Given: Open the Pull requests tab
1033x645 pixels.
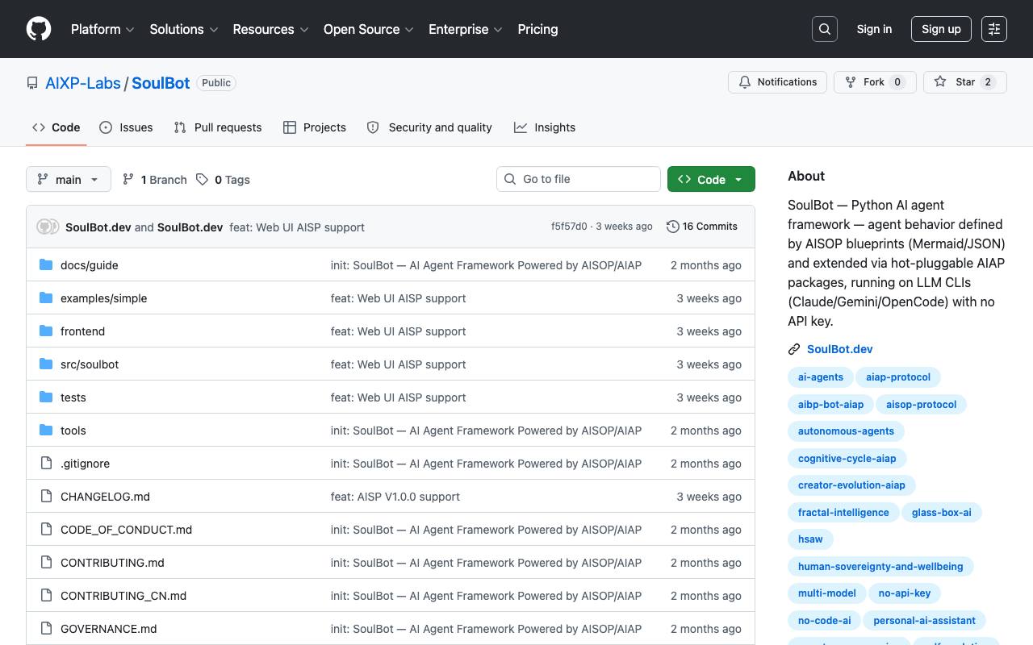Looking at the screenshot, I should click(x=218, y=127).
